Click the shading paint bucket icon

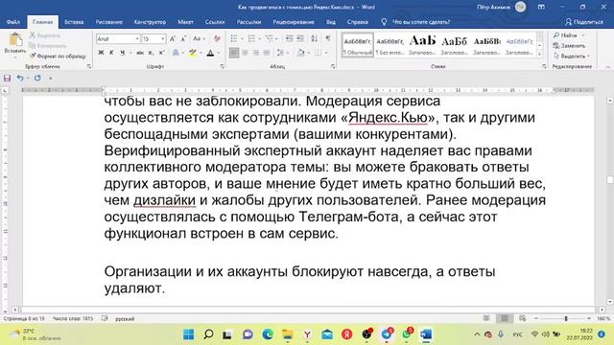pos(300,53)
